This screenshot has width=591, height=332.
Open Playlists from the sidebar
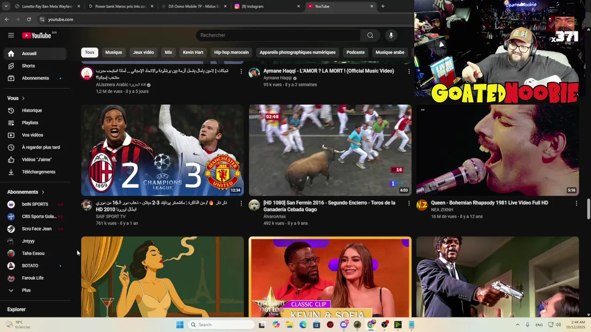pyautogui.click(x=35, y=123)
